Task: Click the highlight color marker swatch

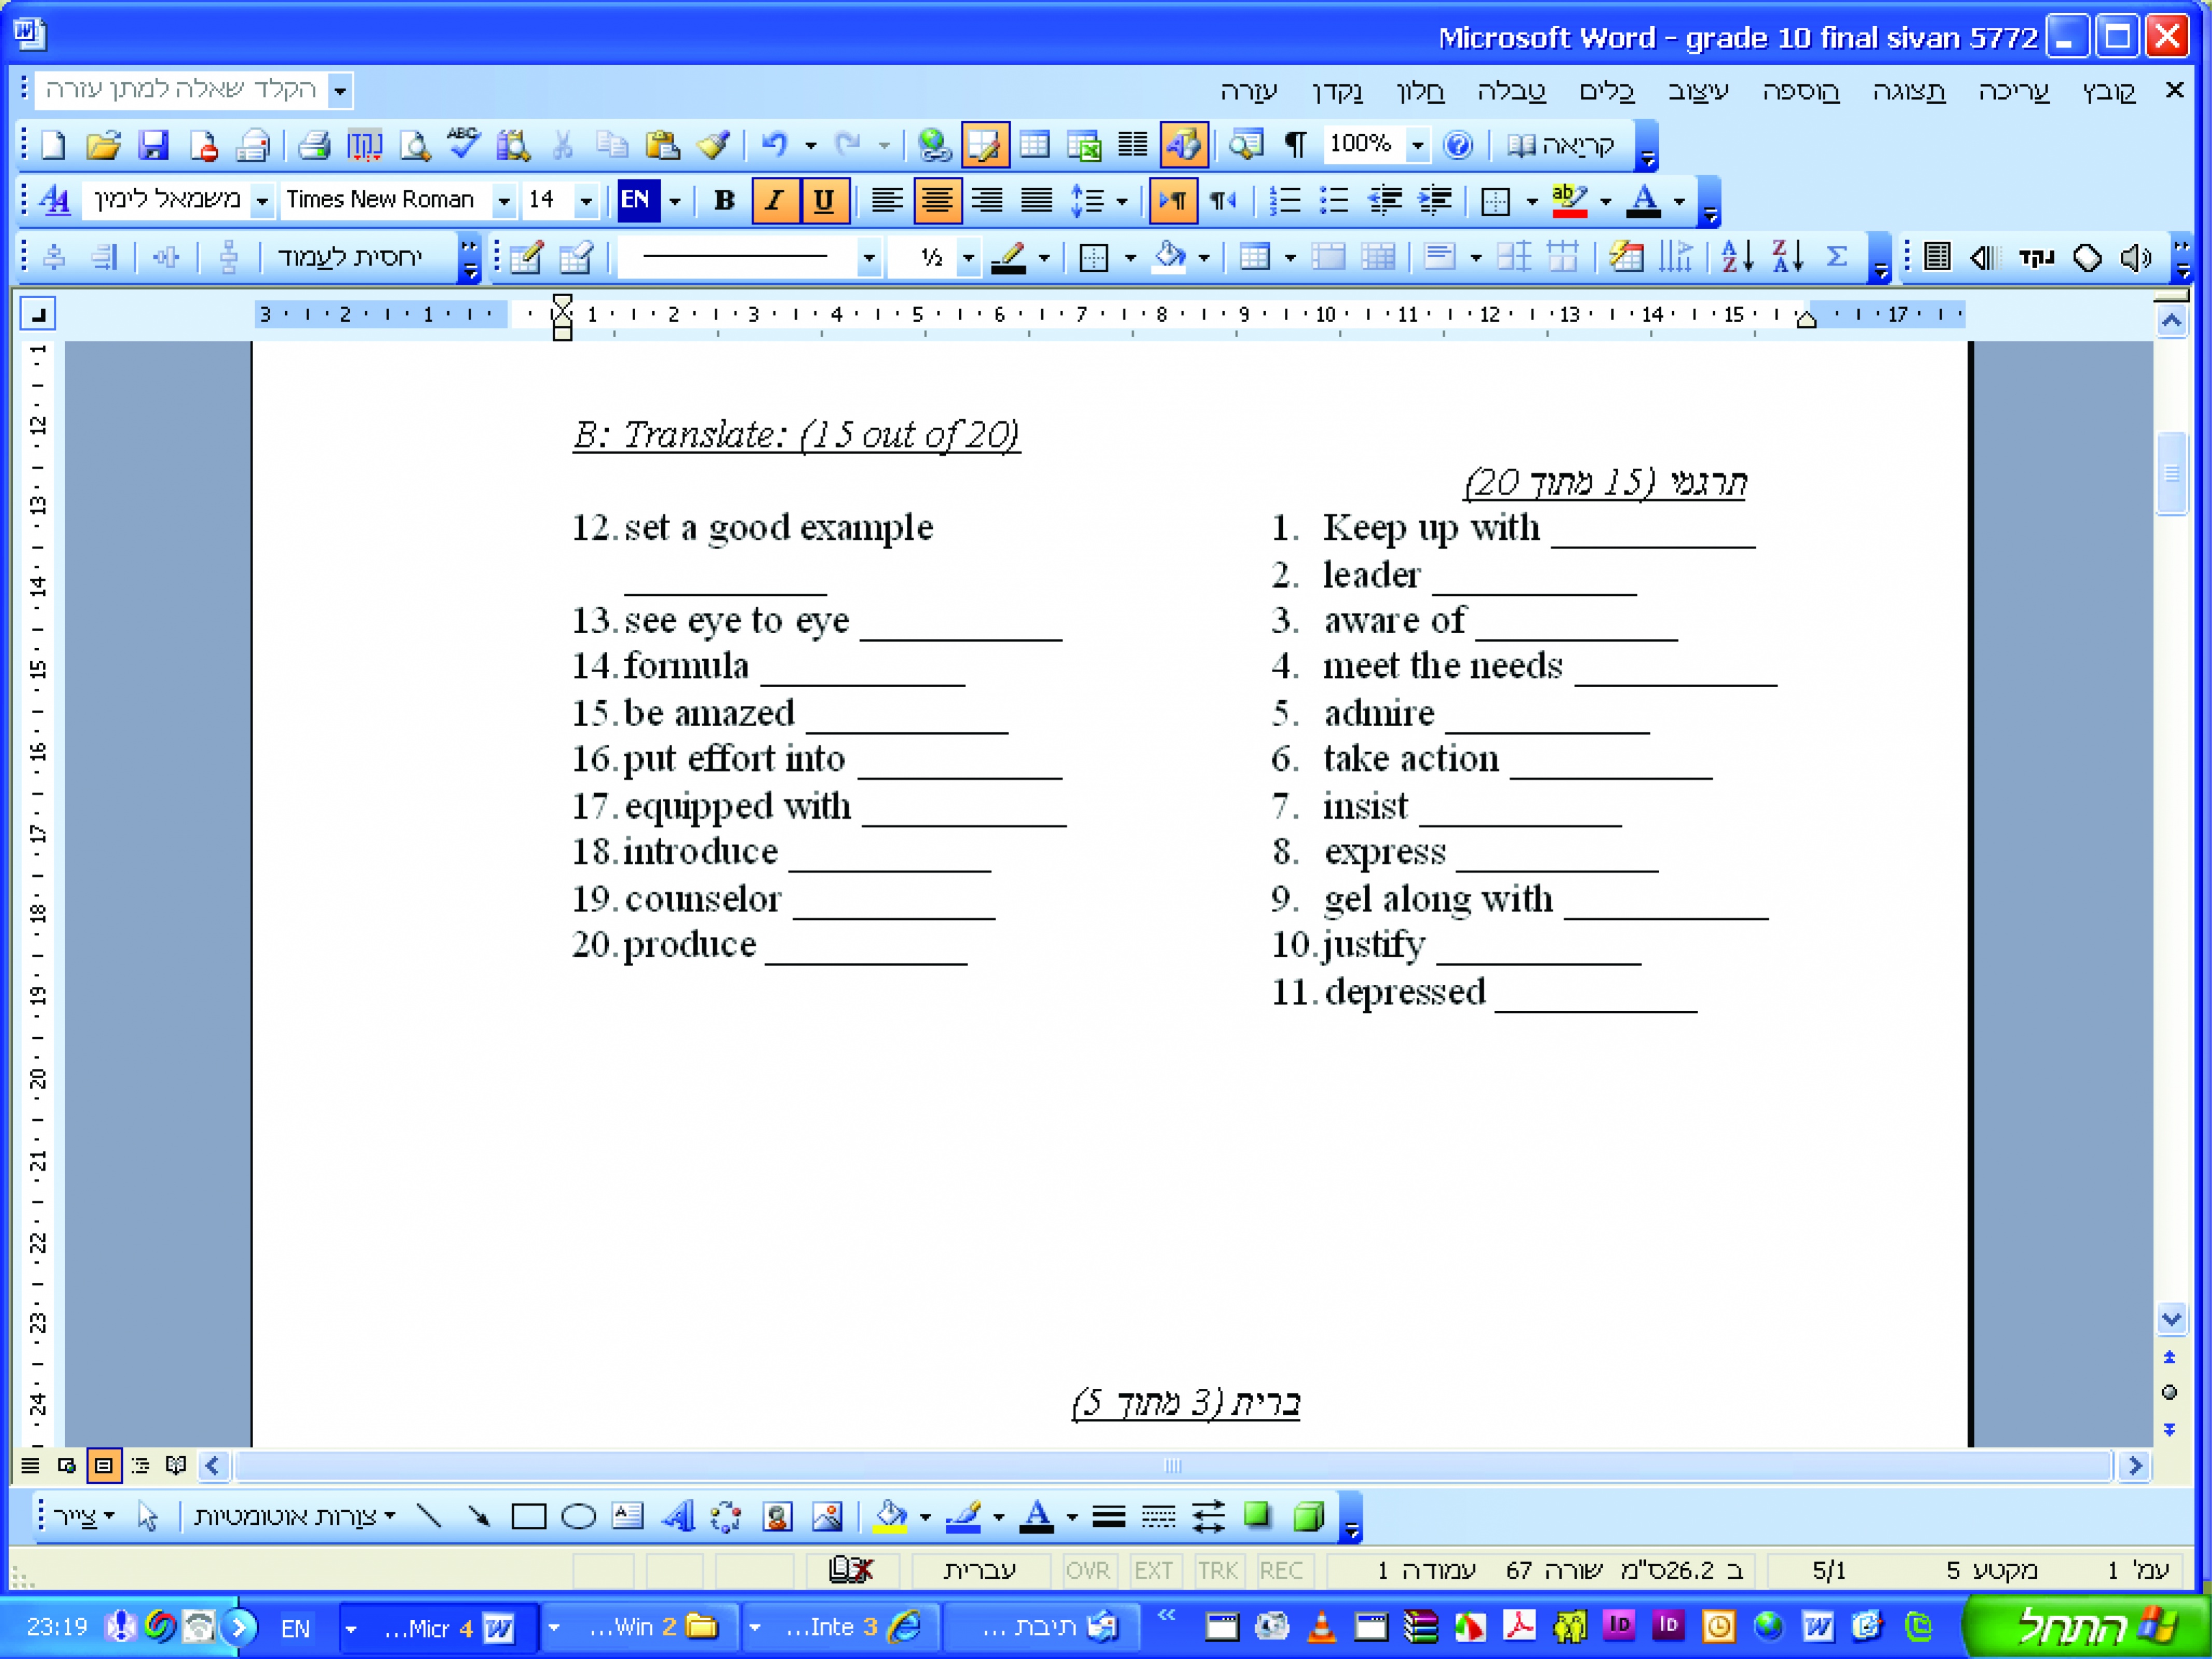Action: pyautogui.click(x=1569, y=201)
